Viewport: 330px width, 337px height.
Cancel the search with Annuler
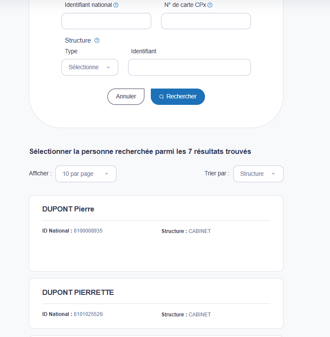[126, 97]
